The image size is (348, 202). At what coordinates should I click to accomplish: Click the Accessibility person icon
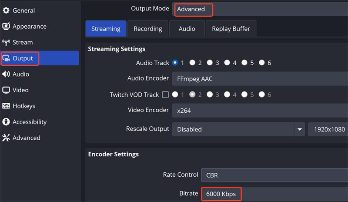6,122
